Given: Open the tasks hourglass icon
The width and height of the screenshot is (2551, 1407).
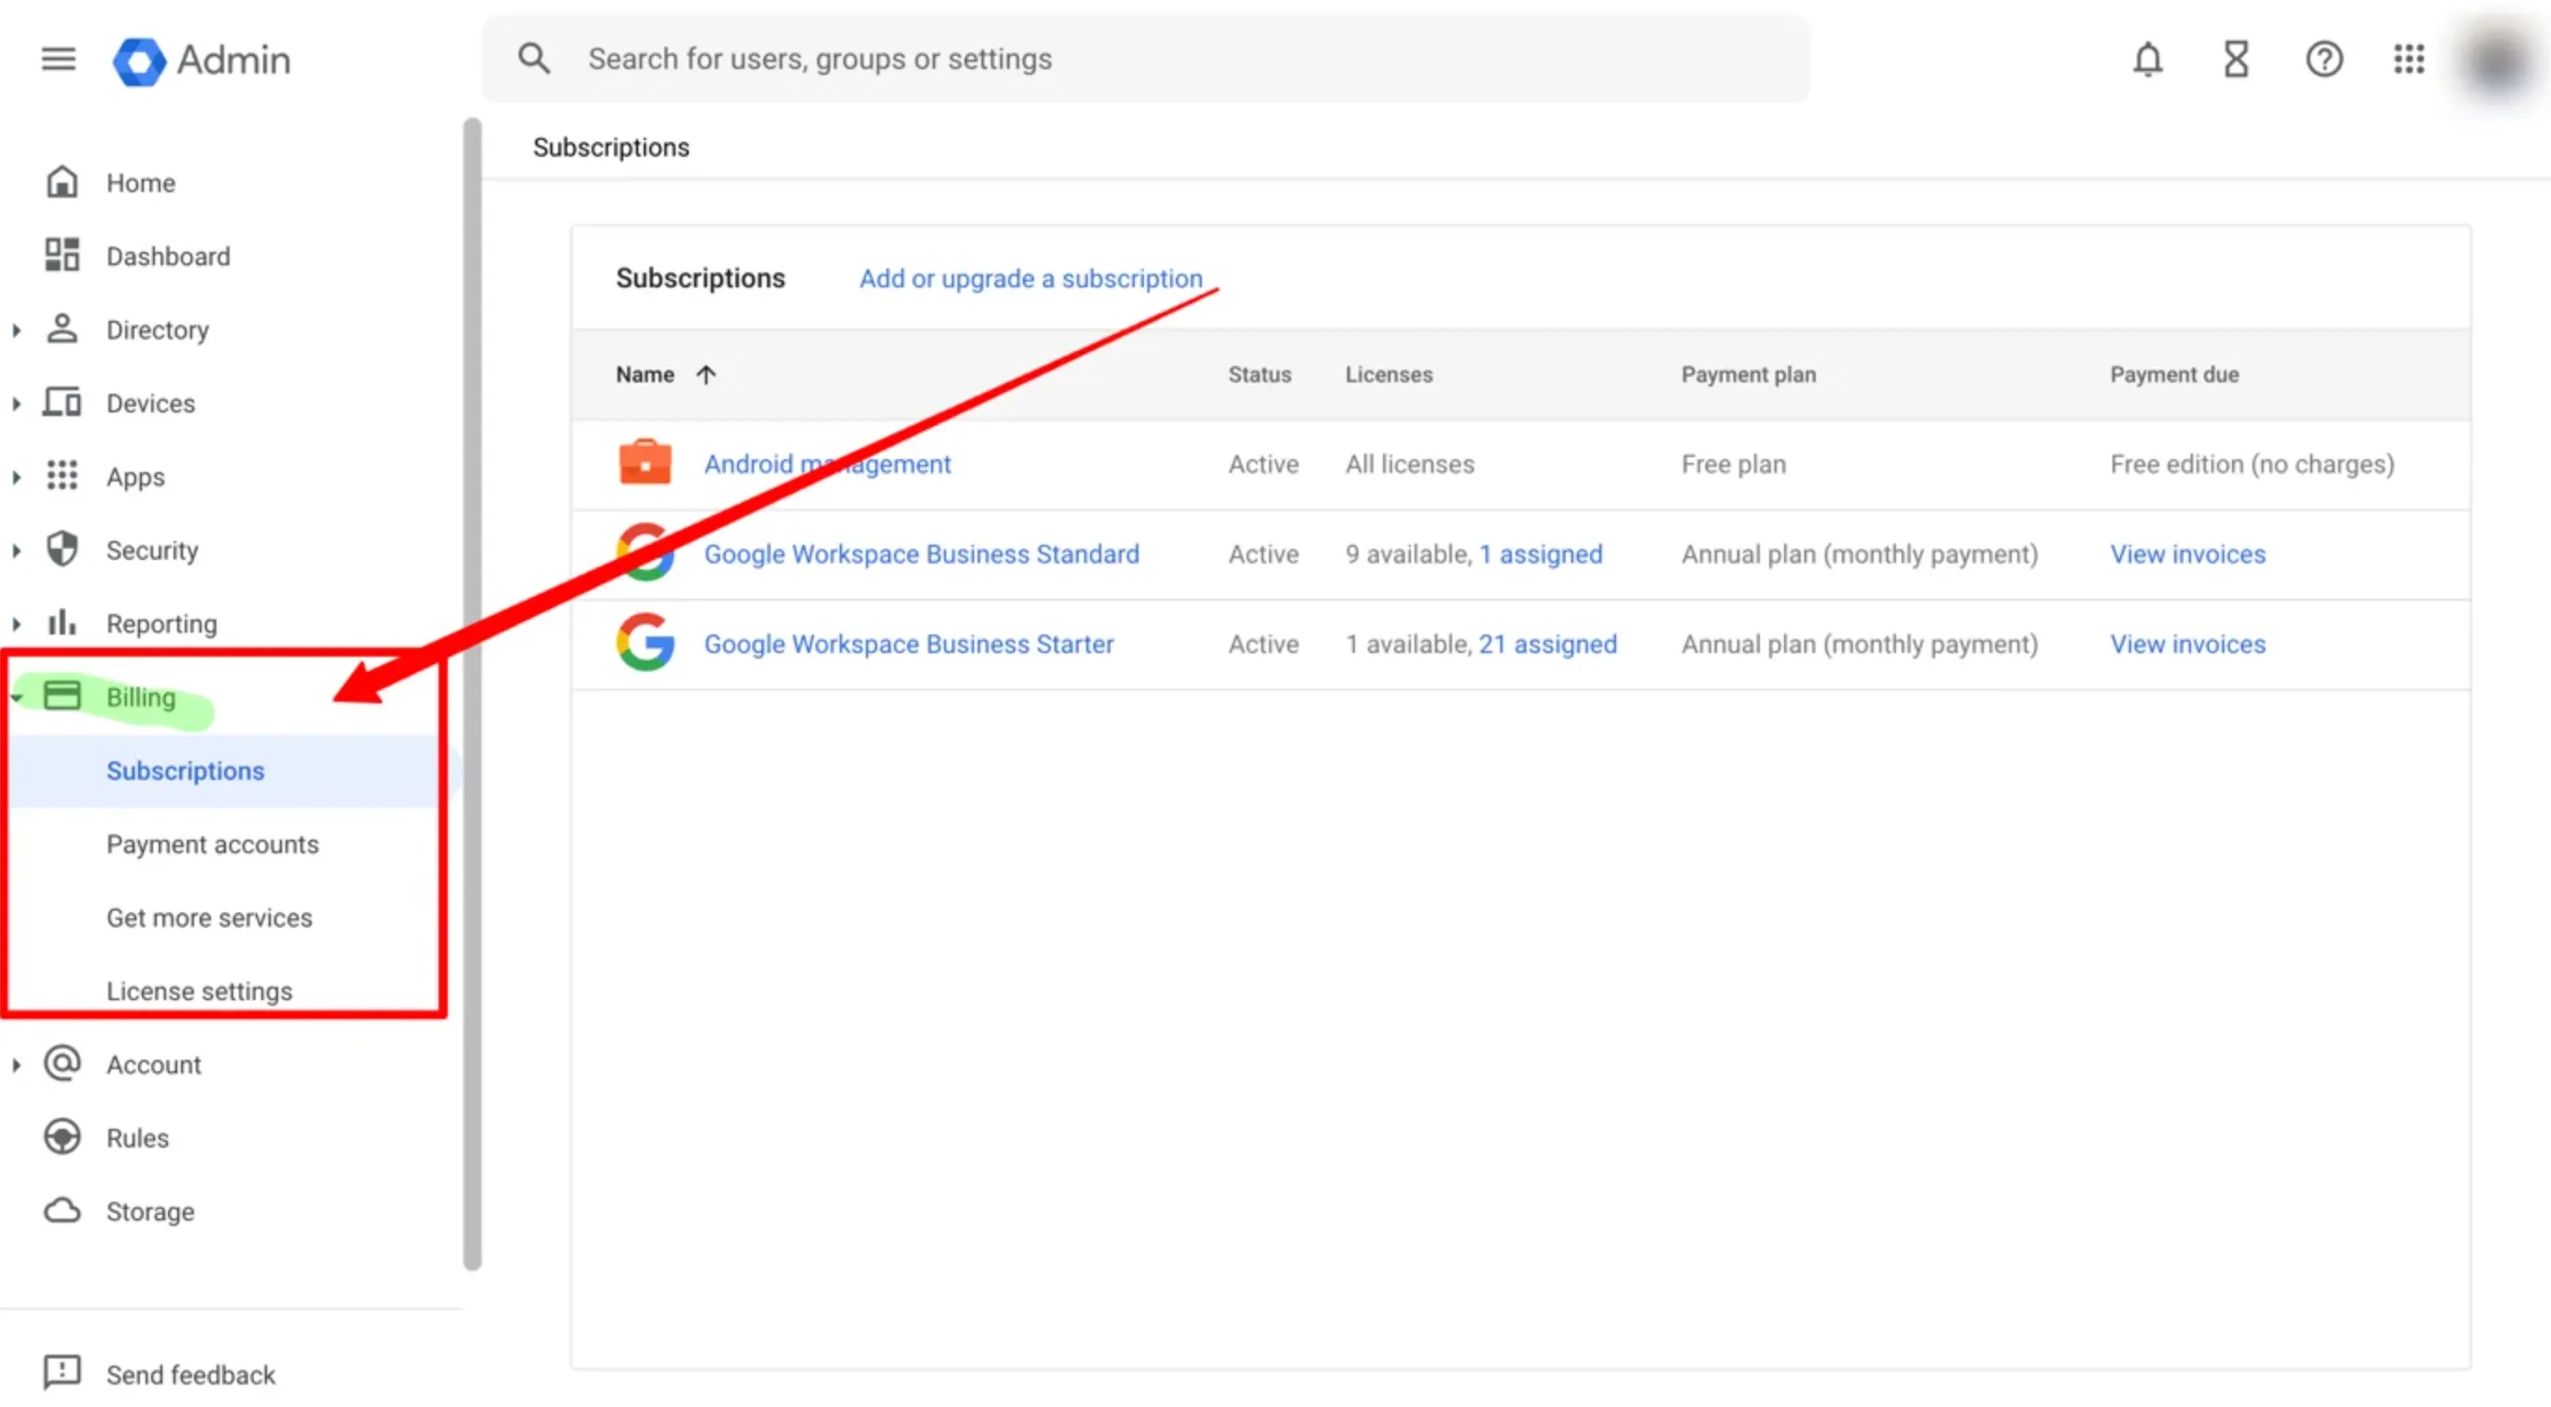Looking at the screenshot, I should (2236, 60).
